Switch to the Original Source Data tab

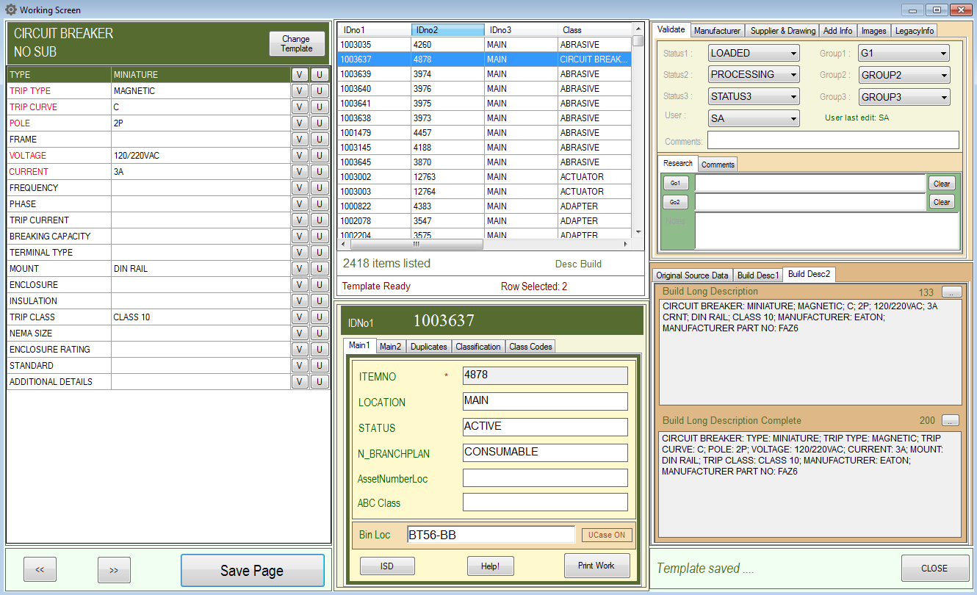pos(692,275)
